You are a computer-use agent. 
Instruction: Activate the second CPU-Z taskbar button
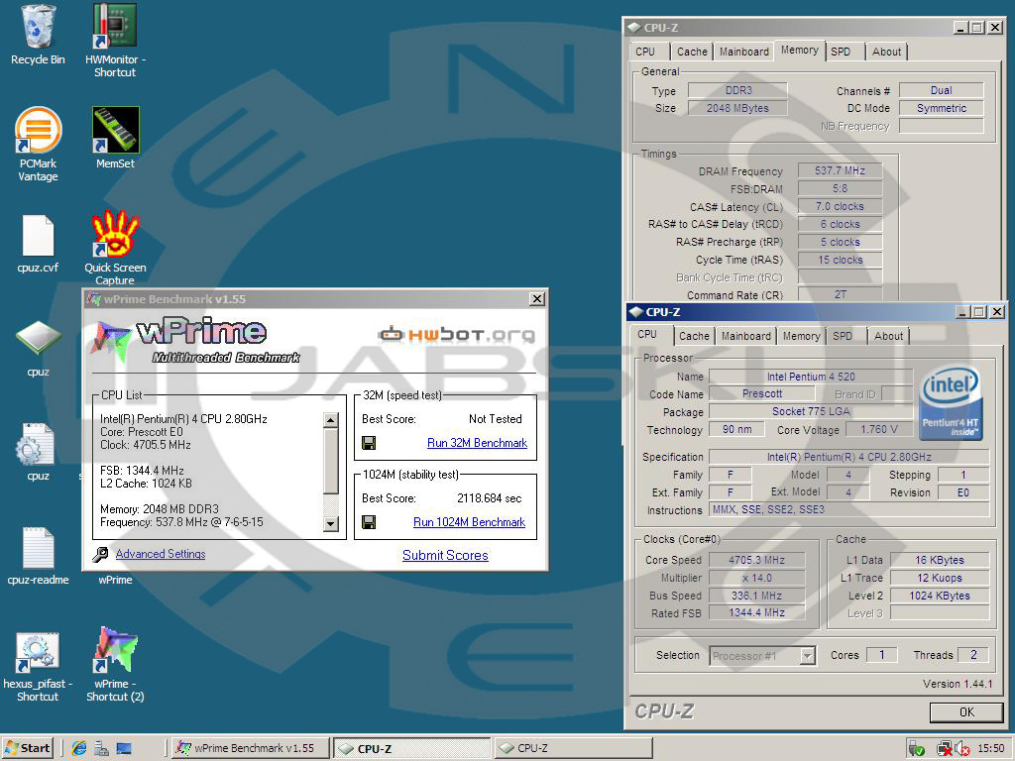(574, 748)
